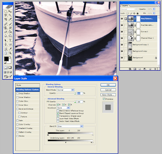Viewport: 162px width, 154px height.
Task: Click the black foreground color swatch
Action: (x=6, y=59)
